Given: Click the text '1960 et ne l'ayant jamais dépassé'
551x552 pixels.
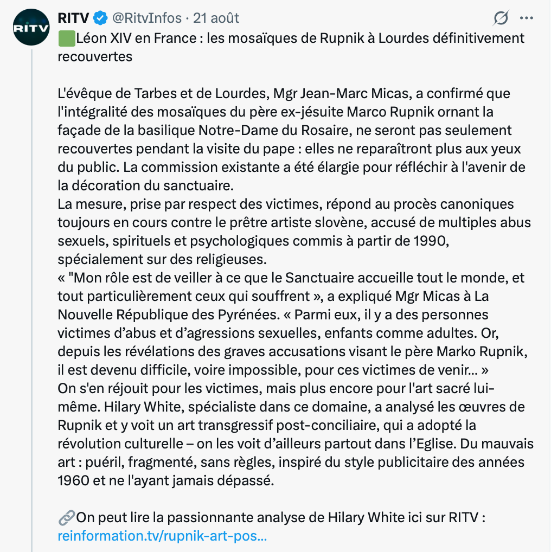Looking at the screenshot, I should pos(166,480).
